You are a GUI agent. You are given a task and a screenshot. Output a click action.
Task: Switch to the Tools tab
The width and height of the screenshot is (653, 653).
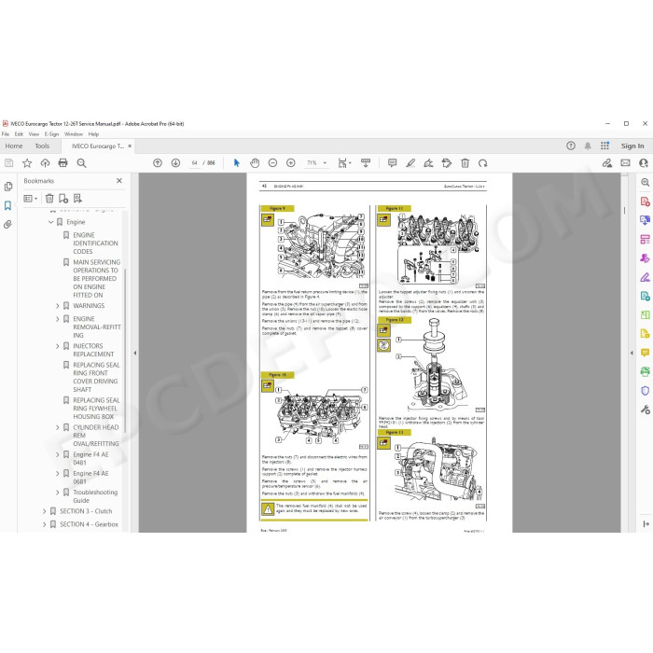(42, 146)
